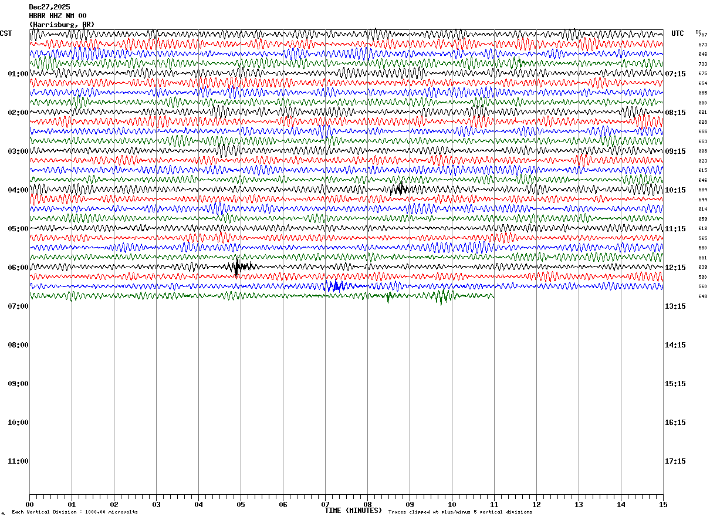Click the 14:15 UTC time label
Screen dimensions: 710x520
pos(675,345)
